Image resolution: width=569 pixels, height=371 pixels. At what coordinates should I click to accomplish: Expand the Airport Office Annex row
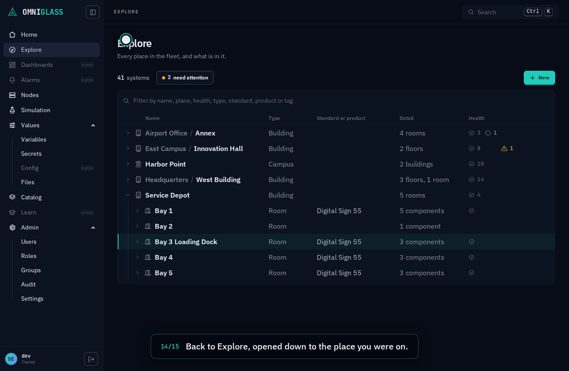(128, 133)
